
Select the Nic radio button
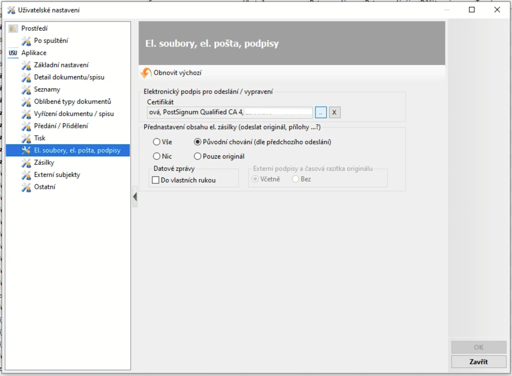click(x=157, y=156)
